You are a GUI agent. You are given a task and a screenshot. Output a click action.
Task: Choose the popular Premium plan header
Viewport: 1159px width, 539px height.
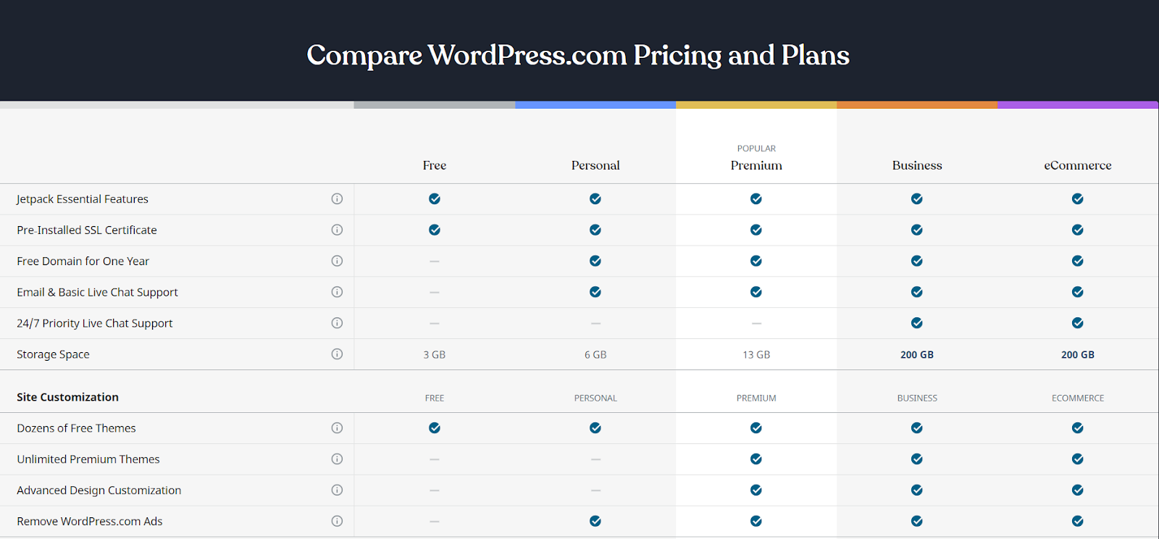pyautogui.click(x=756, y=165)
